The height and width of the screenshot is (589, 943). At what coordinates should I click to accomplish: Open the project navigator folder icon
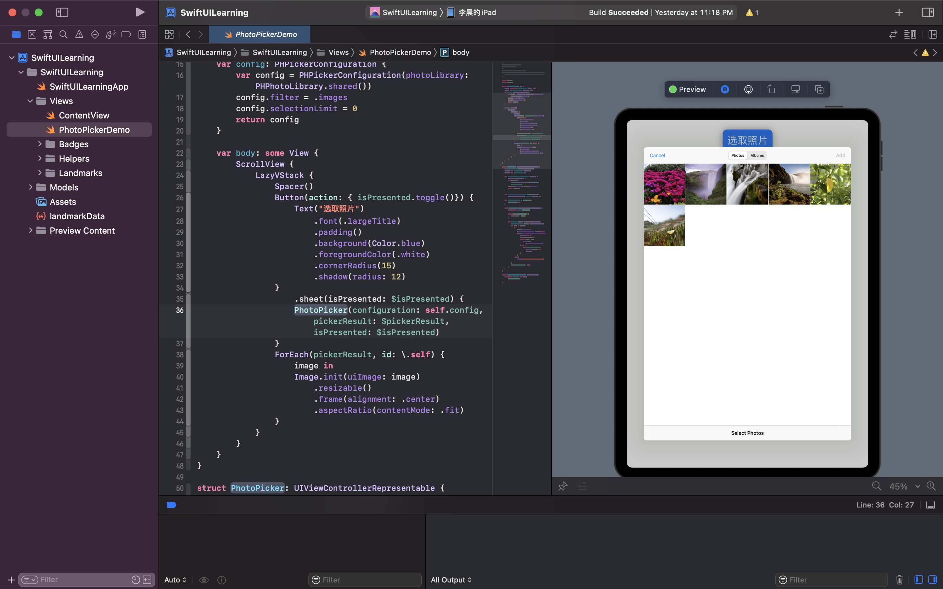[16, 34]
